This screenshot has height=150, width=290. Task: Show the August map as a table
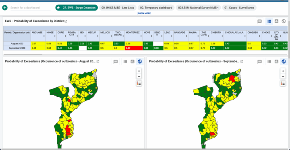[x=125, y=61]
